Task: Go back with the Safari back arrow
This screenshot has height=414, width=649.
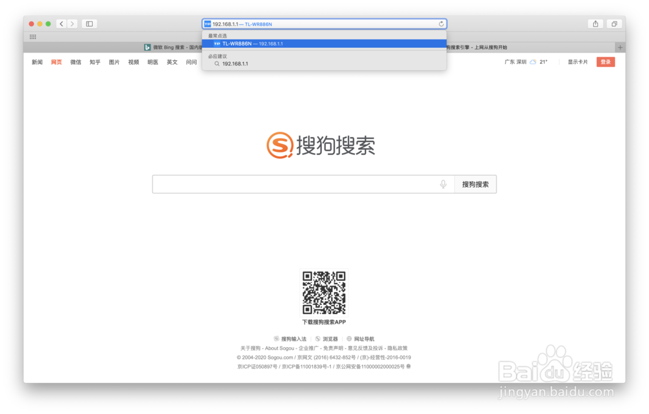Action: pos(62,24)
